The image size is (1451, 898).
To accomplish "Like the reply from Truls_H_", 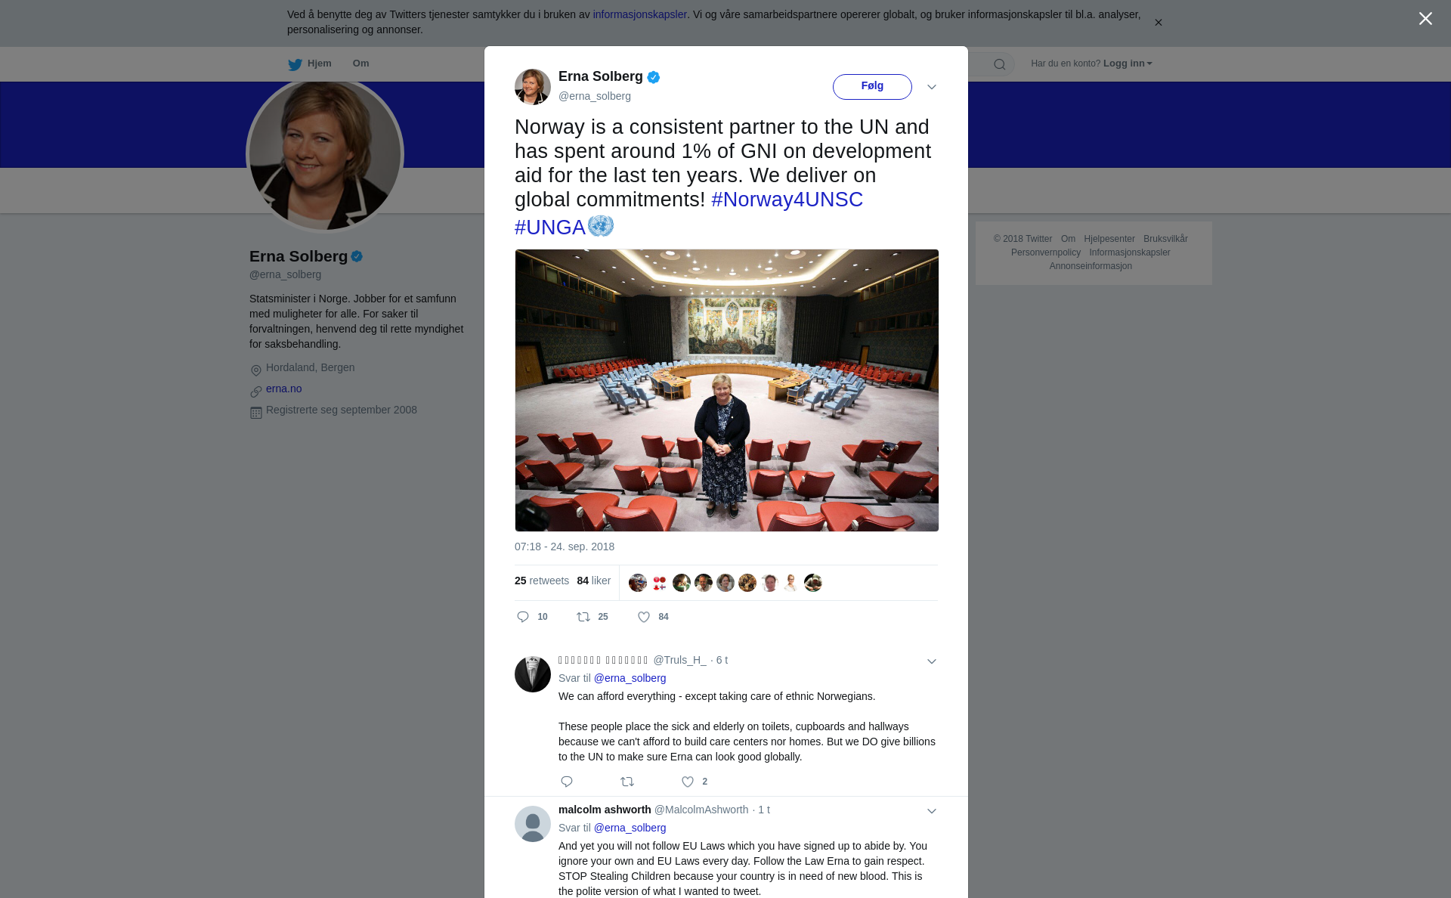I will tap(688, 782).
